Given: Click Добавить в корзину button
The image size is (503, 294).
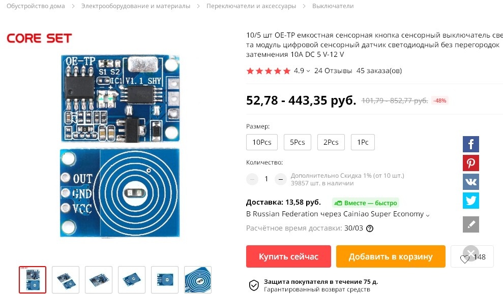Looking at the screenshot, I should point(391,256).
